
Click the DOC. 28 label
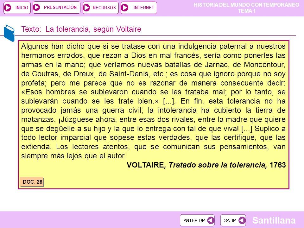(32, 182)
